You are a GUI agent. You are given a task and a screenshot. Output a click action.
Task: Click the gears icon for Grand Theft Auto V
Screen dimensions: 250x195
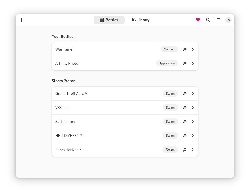(x=184, y=94)
